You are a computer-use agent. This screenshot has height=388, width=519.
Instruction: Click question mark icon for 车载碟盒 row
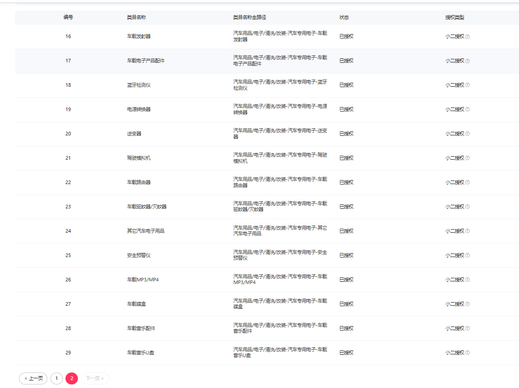(x=467, y=304)
